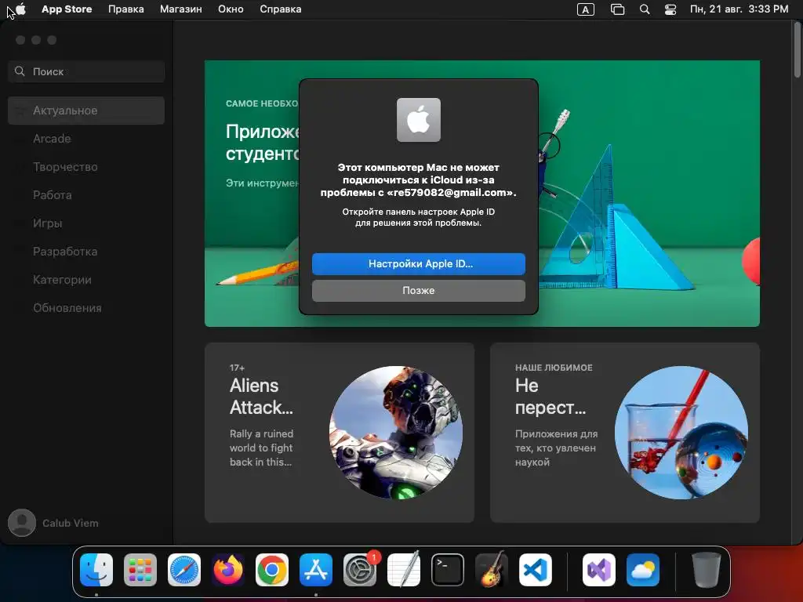Click the Calub Viem account name
The height and width of the screenshot is (602, 803).
pyautogui.click(x=70, y=523)
